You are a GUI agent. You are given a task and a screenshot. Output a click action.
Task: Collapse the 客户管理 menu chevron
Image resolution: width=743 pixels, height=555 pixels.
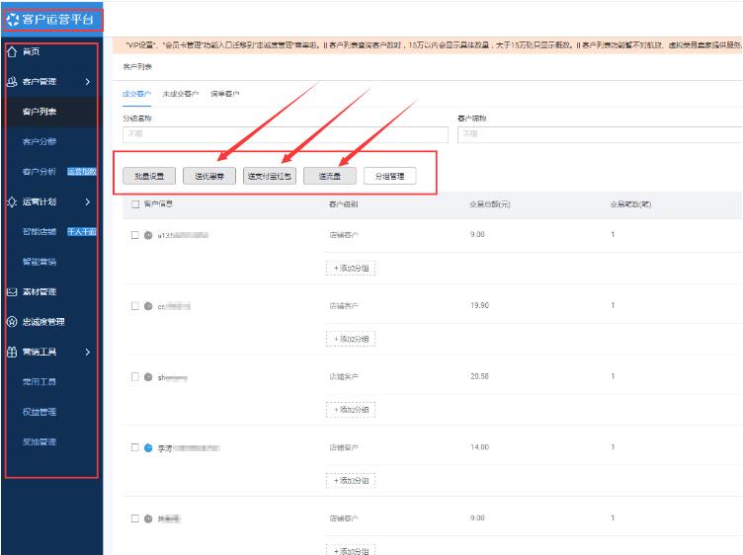88,81
